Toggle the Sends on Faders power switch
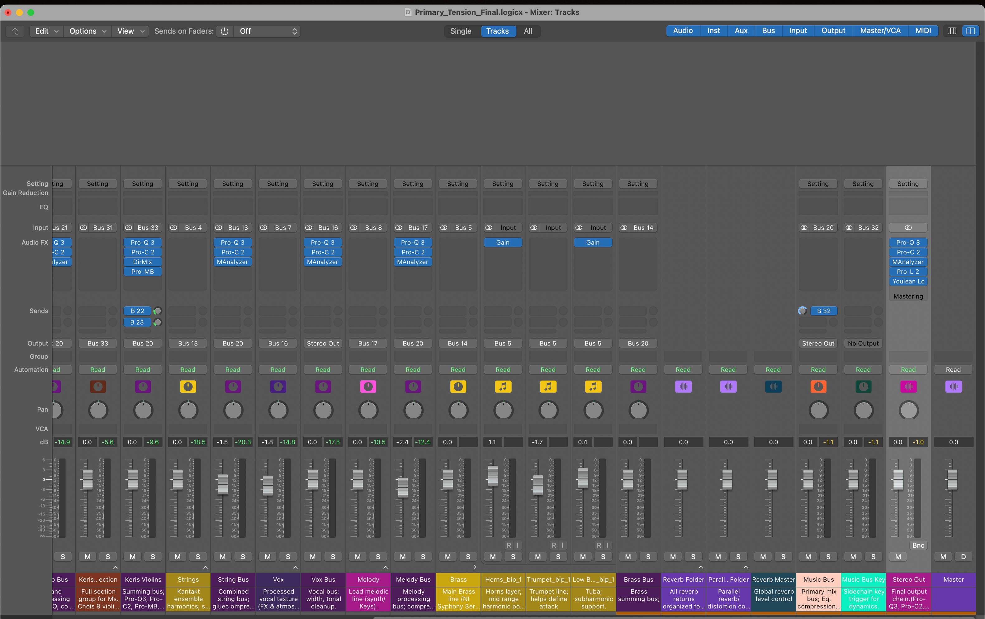Viewport: 985px width, 619px height. click(224, 31)
